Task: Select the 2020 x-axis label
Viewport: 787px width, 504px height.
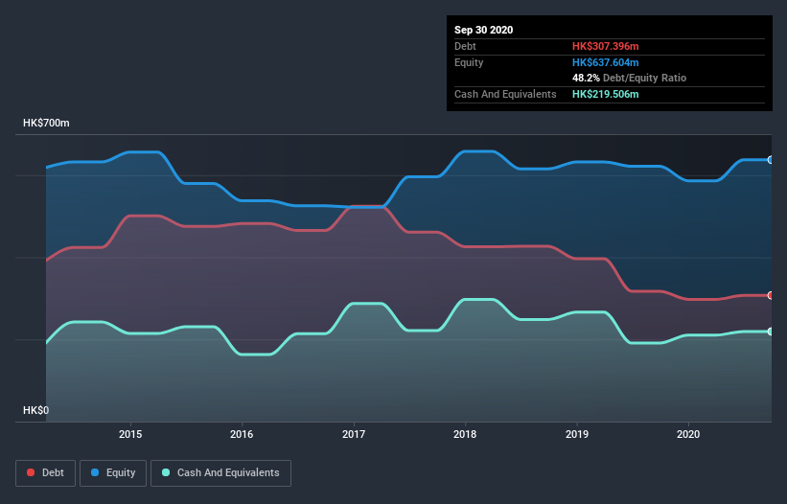Action: point(688,434)
